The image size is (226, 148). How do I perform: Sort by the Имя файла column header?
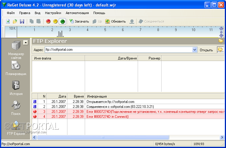(58, 58)
